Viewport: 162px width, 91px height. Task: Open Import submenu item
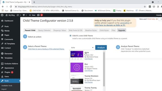click(4, 89)
